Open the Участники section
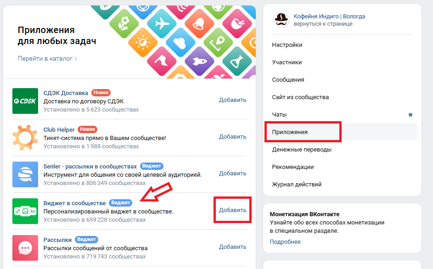The height and width of the screenshot is (269, 433). [287, 62]
